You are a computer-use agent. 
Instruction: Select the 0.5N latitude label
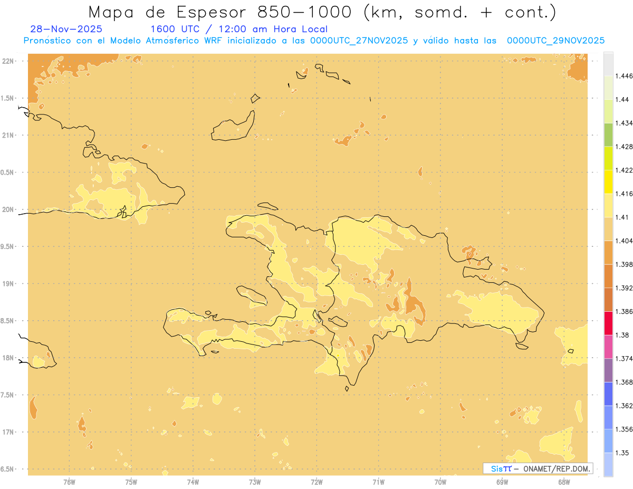tap(8, 172)
